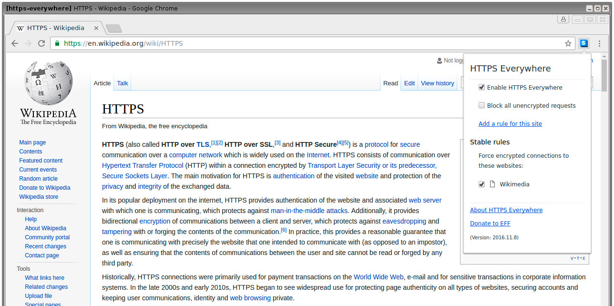This screenshot has height=306, width=614.
Task: Uncheck the Wikimedia rule checkbox
Action: click(x=481, y=184)
